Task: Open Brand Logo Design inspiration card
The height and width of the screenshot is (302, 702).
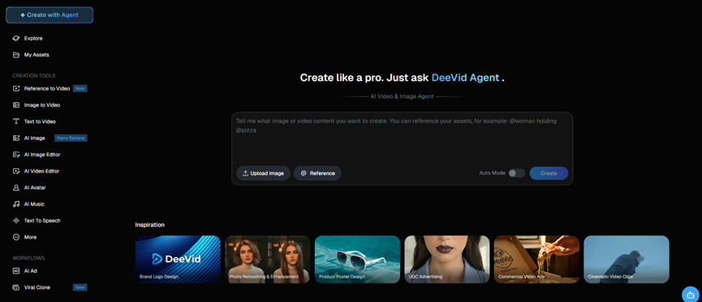Action: pos(178,260)
